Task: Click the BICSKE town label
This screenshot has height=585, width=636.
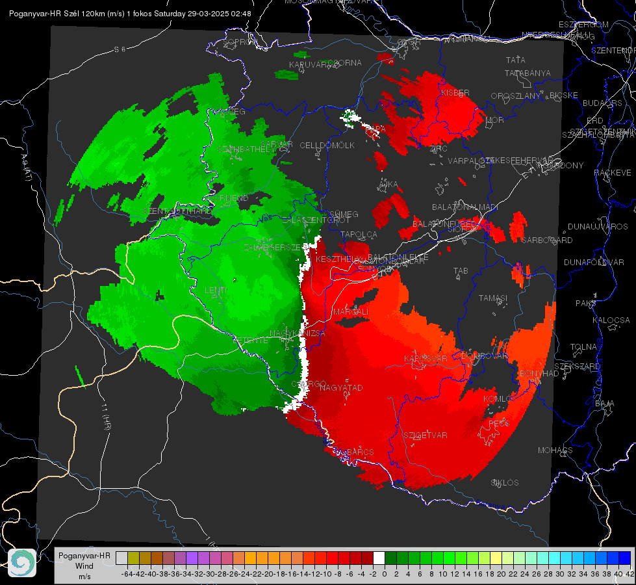Action: click(564, 95)
